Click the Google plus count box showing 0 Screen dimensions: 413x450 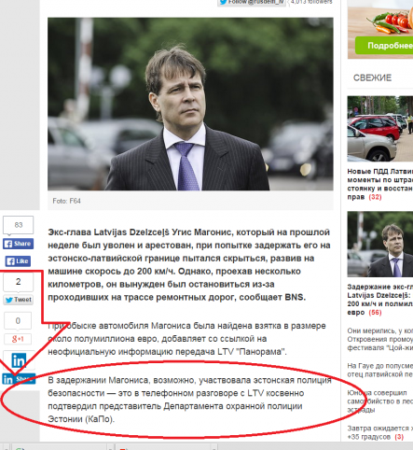18,320
